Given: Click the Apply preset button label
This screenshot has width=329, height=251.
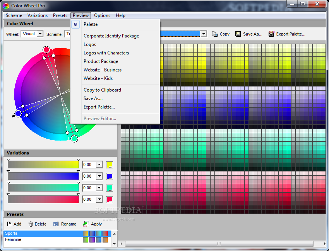Looking at the screenshot, I should pos(96,224).
